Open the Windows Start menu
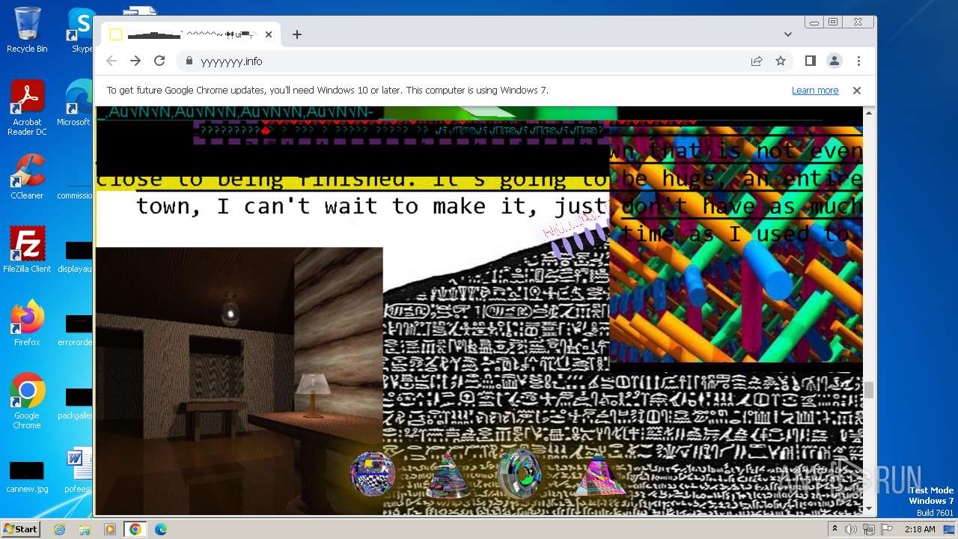 [x=20, y=529]
